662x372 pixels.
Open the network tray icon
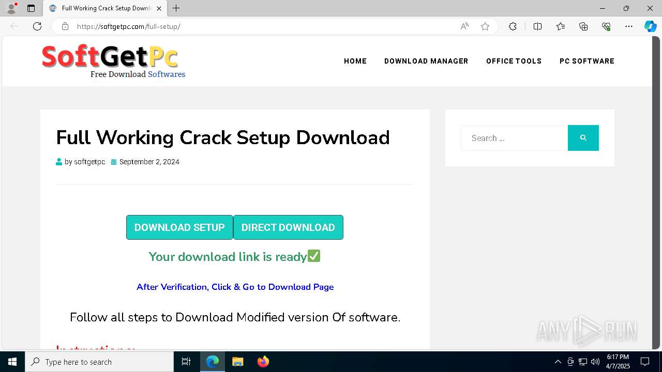tap(583, 362)
